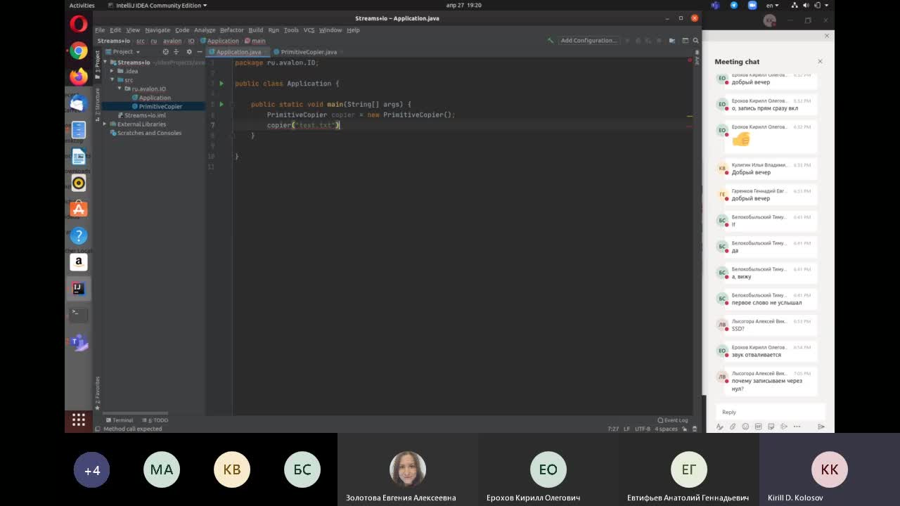Run main method from gutter arrow

click(x=221, y=104)
